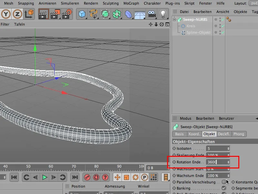Record active objects key button
Image resolution: width=258 pixels, height=194 pixels.
click(87, 177)
